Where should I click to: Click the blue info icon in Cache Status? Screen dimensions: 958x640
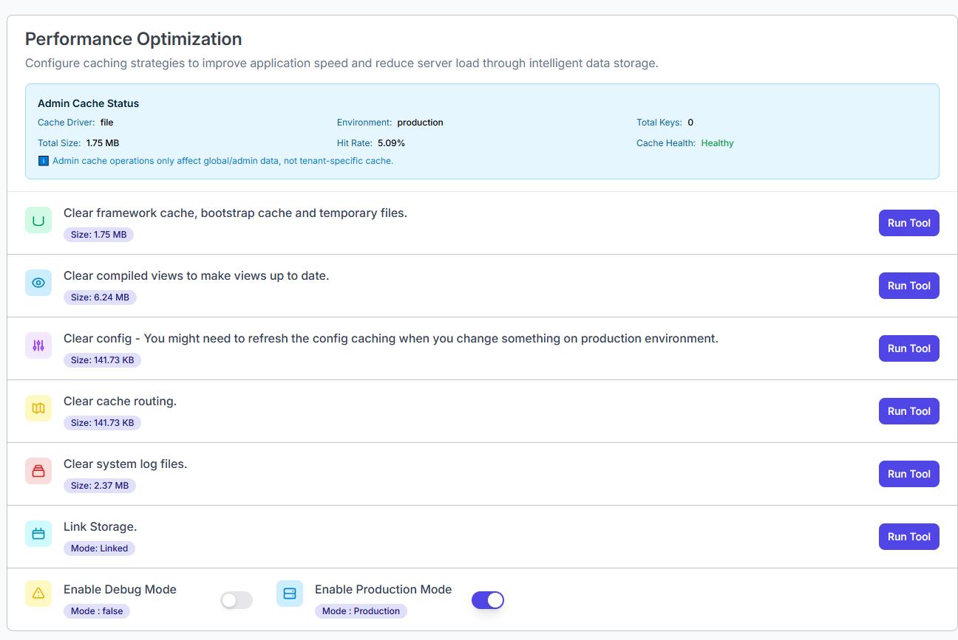[x=43, y=161]
